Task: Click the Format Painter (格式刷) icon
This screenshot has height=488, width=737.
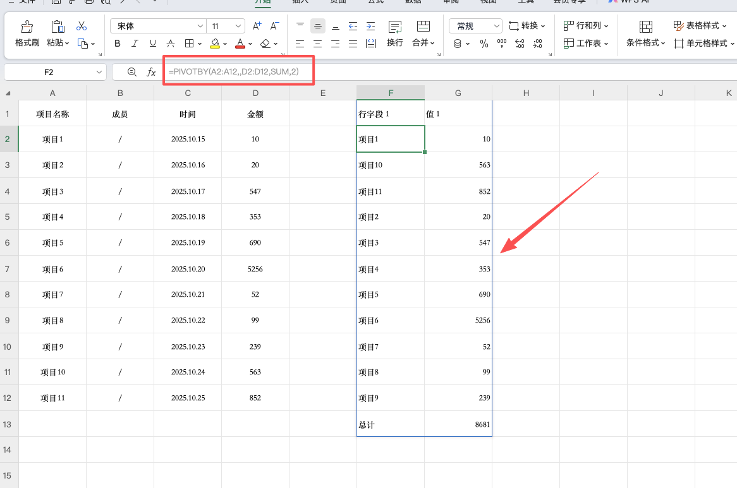Action: click(27, 27)
